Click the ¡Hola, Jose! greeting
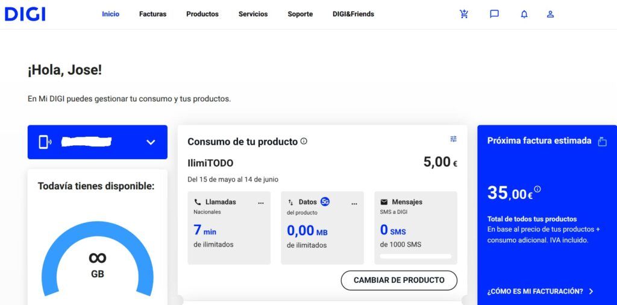Image resolution: width=617 pixels, height=305 pixels. (x=64, y=71)
